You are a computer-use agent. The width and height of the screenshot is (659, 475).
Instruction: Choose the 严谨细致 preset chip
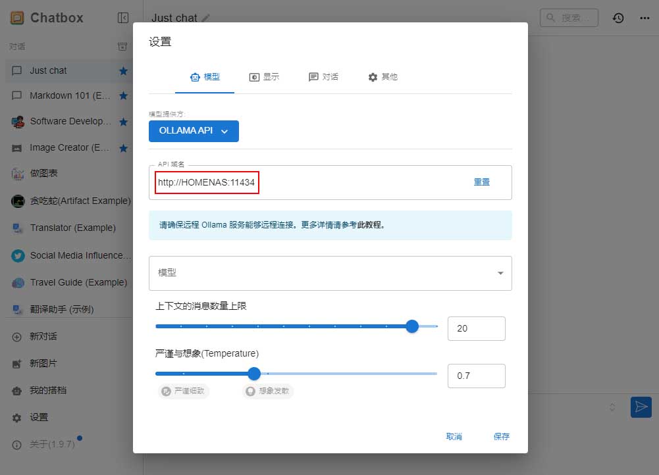coord(184,391)
